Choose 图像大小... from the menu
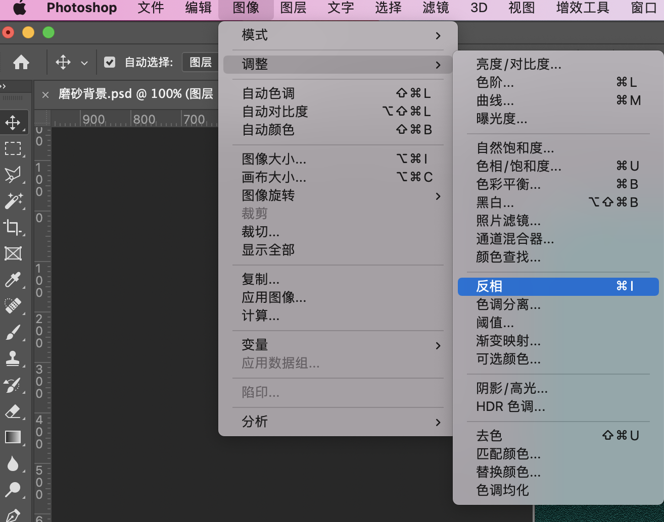The image size is (664, 522). coord(338,159)
